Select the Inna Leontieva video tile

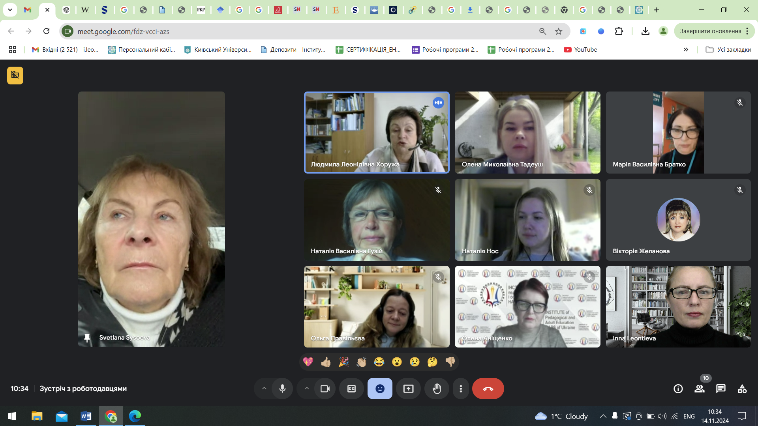pyautogui.click(x=678, y=306)
